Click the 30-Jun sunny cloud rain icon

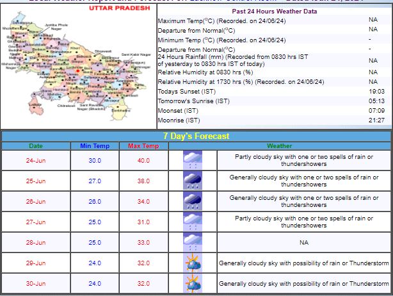193,283
